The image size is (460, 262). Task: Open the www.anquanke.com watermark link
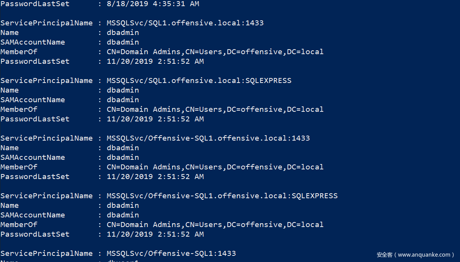(424, 255)
